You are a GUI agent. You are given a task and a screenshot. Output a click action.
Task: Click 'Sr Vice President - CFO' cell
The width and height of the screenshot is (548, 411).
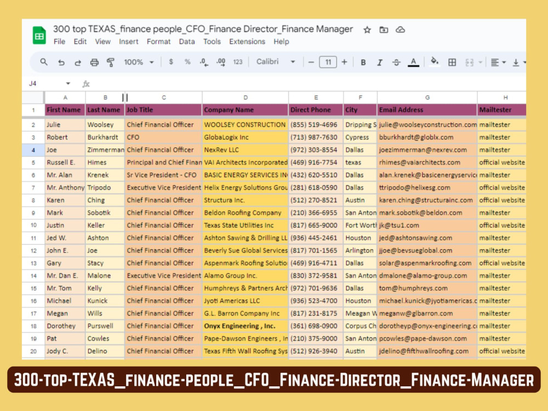coord(163,175)
